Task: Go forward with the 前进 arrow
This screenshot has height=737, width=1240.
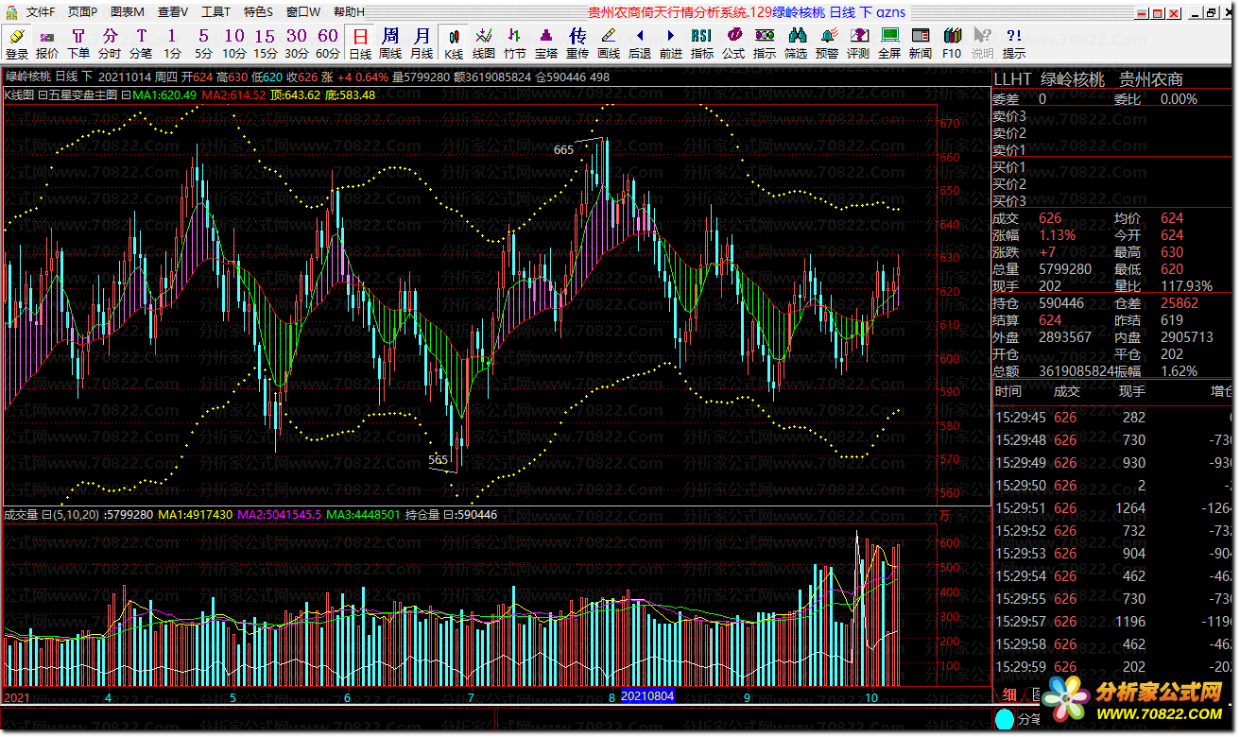Action: 671,43
